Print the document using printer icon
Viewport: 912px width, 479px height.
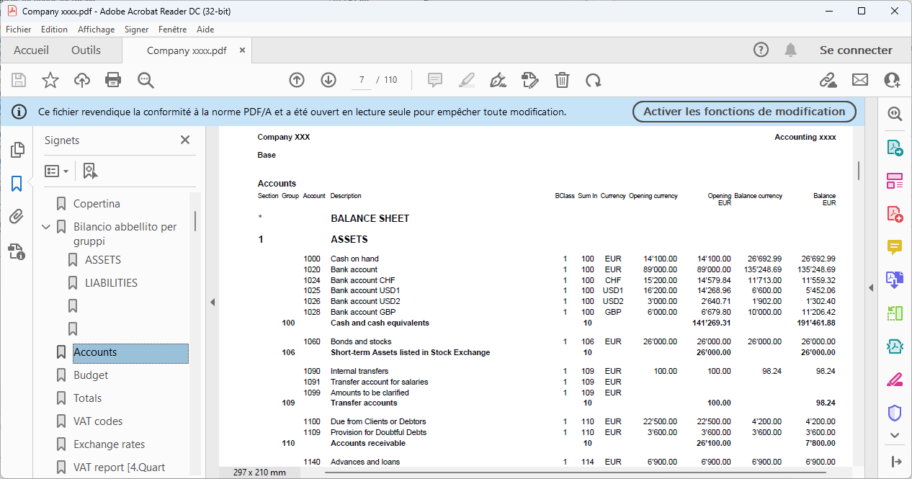tap(113, 80)
